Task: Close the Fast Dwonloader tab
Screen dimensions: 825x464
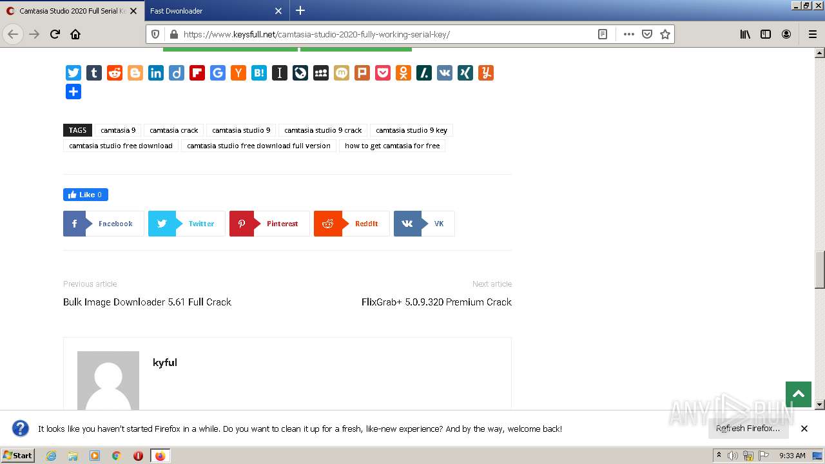Action: click(278, 11)
